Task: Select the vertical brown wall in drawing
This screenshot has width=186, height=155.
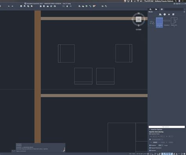Action: pos(38,77)
